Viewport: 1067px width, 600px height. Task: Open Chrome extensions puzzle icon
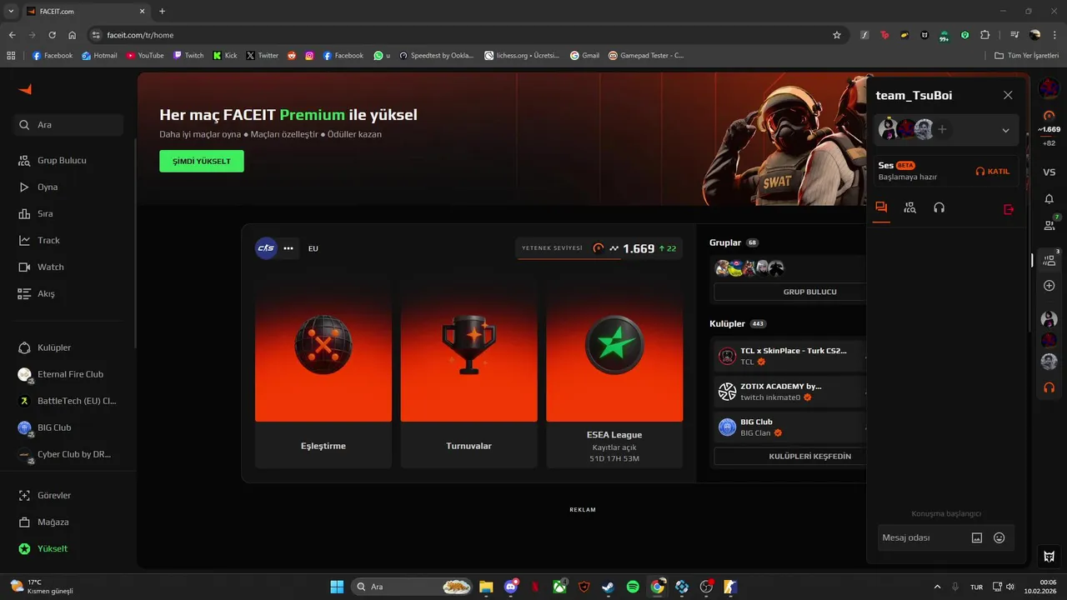pos(985,35)
